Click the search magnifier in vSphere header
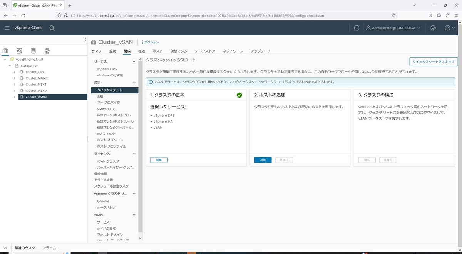The image size is (462, 254). [52, 28]
